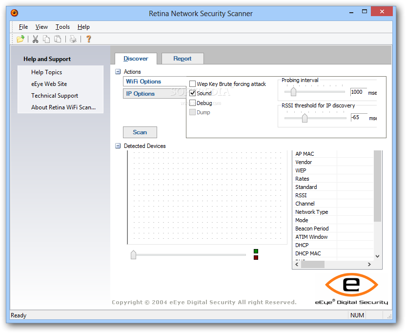Click the horizontal scrollbar left arrow
The image size is (406, 333).
[x=297, y=264]
